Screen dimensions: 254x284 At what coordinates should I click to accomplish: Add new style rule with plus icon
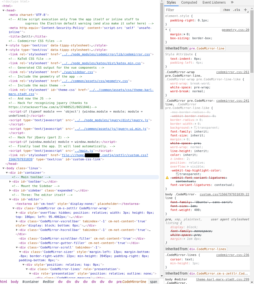[245, 10]
